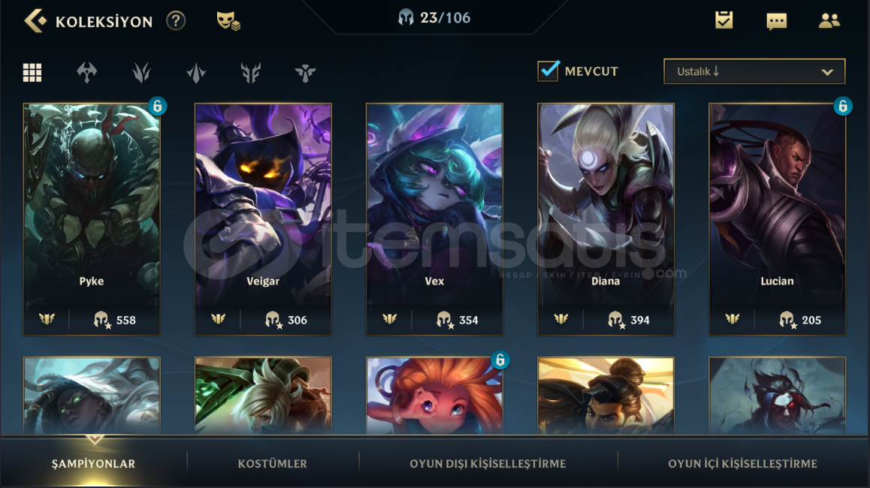Select the all-champions grid filter
The height and width of the screenshot is (488, 870).
click(32, 72)
